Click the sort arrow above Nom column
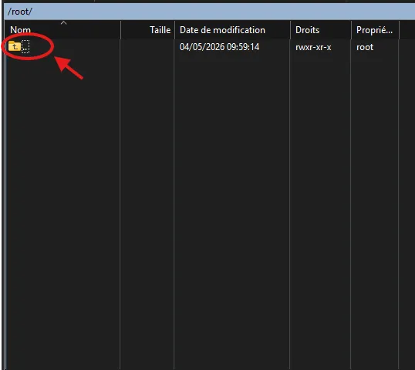This screenshot has width=415, height=370. point(63,23)
